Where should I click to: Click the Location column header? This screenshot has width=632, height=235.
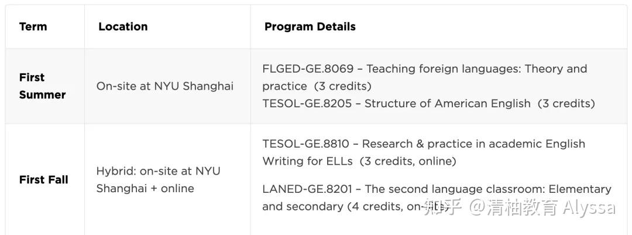[x=123, y=26]
